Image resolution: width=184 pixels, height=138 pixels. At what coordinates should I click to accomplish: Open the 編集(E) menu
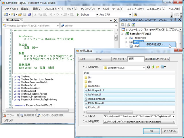click(25, 9)
